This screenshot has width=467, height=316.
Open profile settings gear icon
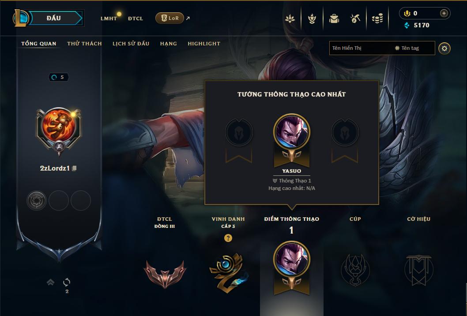pos(444,48)
